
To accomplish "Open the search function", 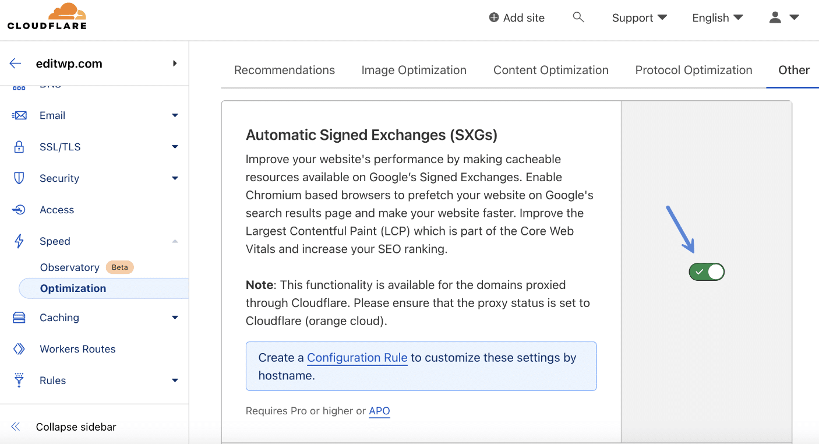I will click(578, 17).
